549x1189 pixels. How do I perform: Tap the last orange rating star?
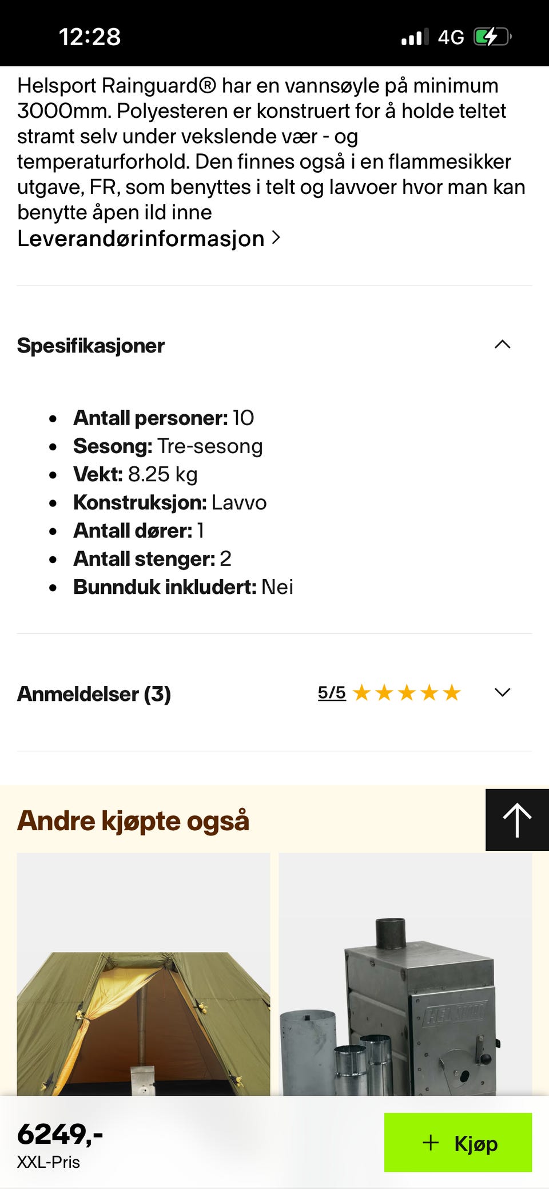pyautogui.click(x=452, y=693)
